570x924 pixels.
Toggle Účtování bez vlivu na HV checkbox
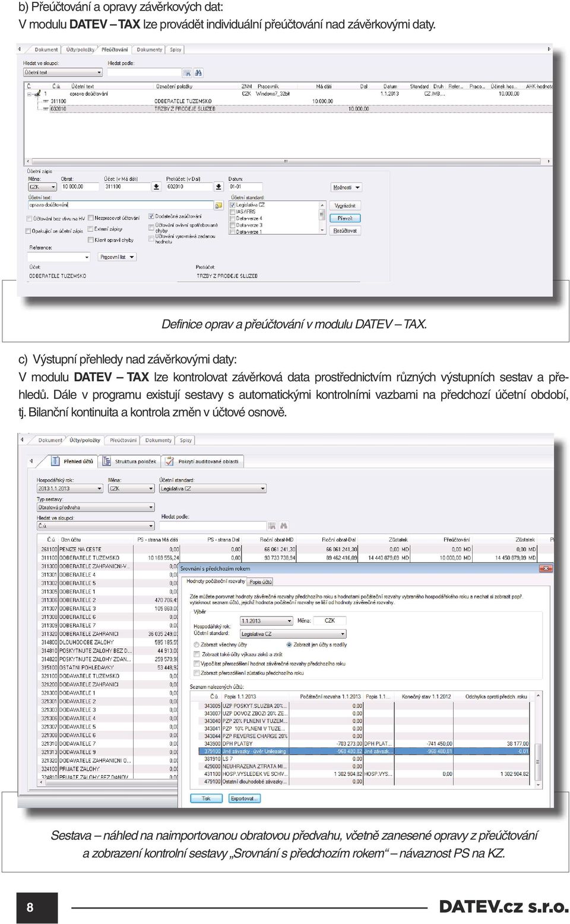coord(28,218)
